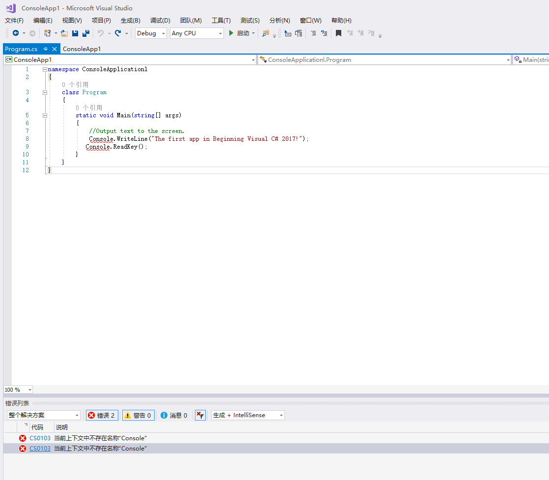549x480 pixels.
Task: Click the decrease indent toolbar icon
Action: pos(288,33)
